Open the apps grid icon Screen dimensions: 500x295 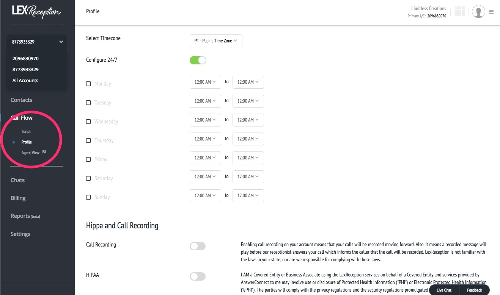[459, 12]
